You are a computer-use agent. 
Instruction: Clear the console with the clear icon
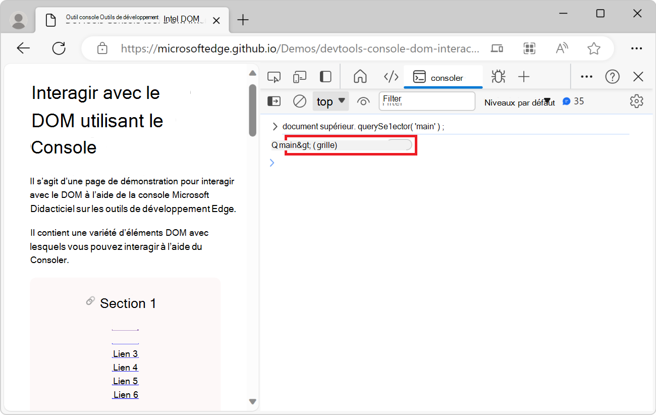pos(299,101)
